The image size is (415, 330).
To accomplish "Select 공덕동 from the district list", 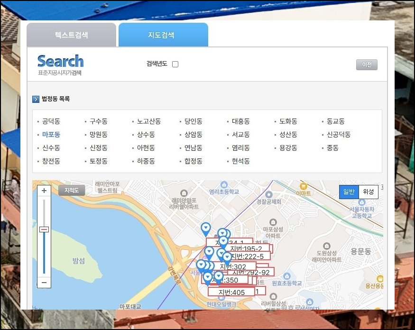I will pyautogui.click(x=51, y=121).
